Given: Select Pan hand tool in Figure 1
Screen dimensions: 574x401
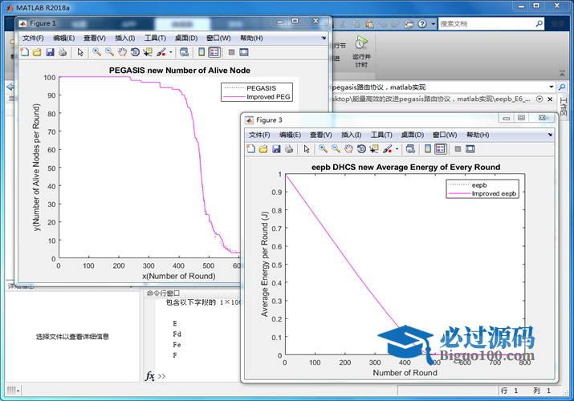Looking at the screenshot, I should click(122, 52).
